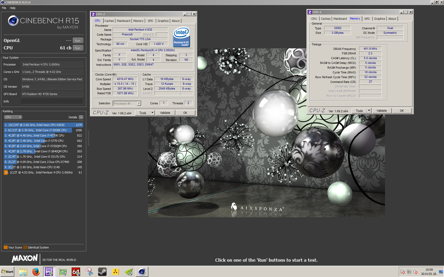Select the Memory tab in left CPU-Z
Screen dimensions: 444x277
138,21
